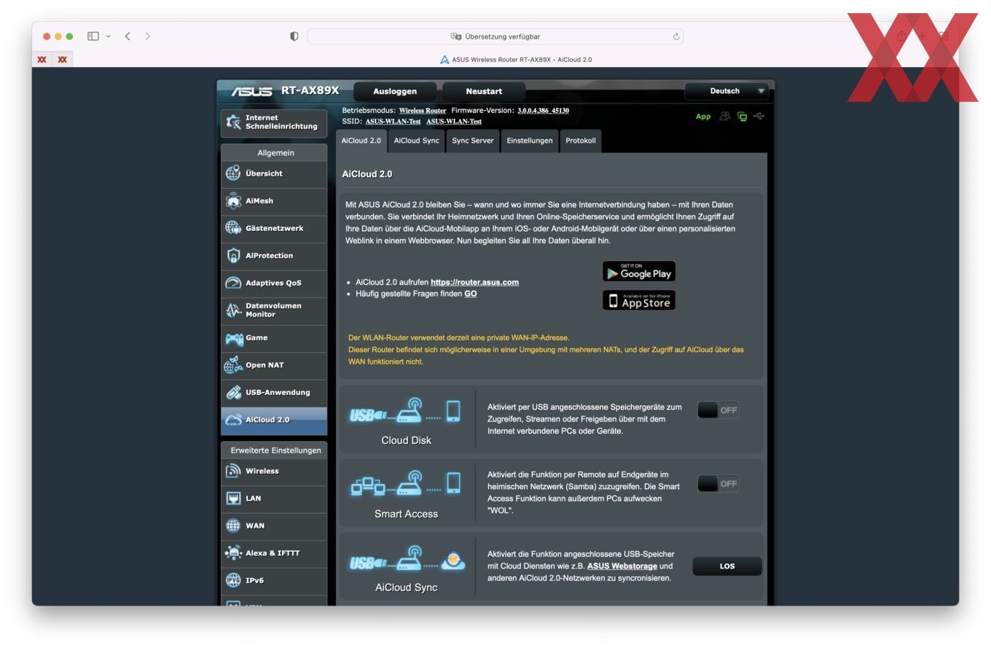Click the AiCloud Sync diagram graphic
Viewport: 991px width, 648px height.
[407, 558]
